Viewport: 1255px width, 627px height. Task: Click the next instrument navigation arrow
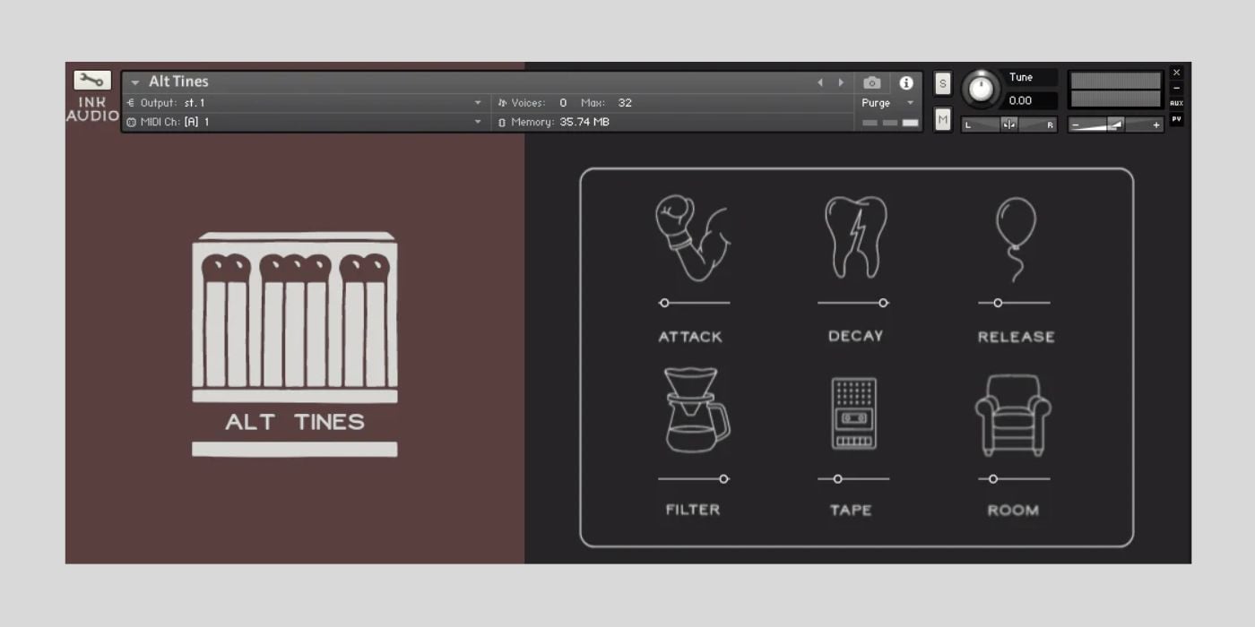tap(841, 82)
